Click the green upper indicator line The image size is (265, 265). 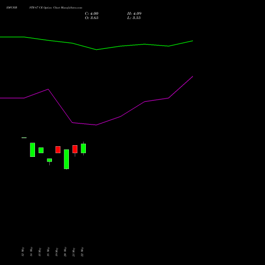click(x=96, y=49)
